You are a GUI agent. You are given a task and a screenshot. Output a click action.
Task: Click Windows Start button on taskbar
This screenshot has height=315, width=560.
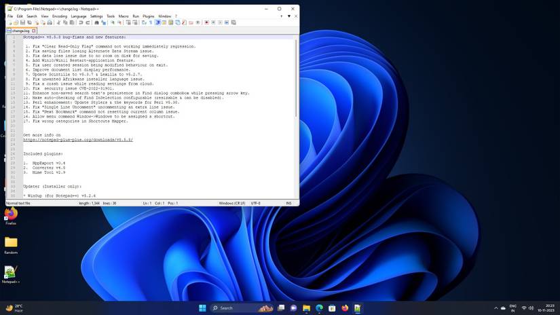click(202, 308)
